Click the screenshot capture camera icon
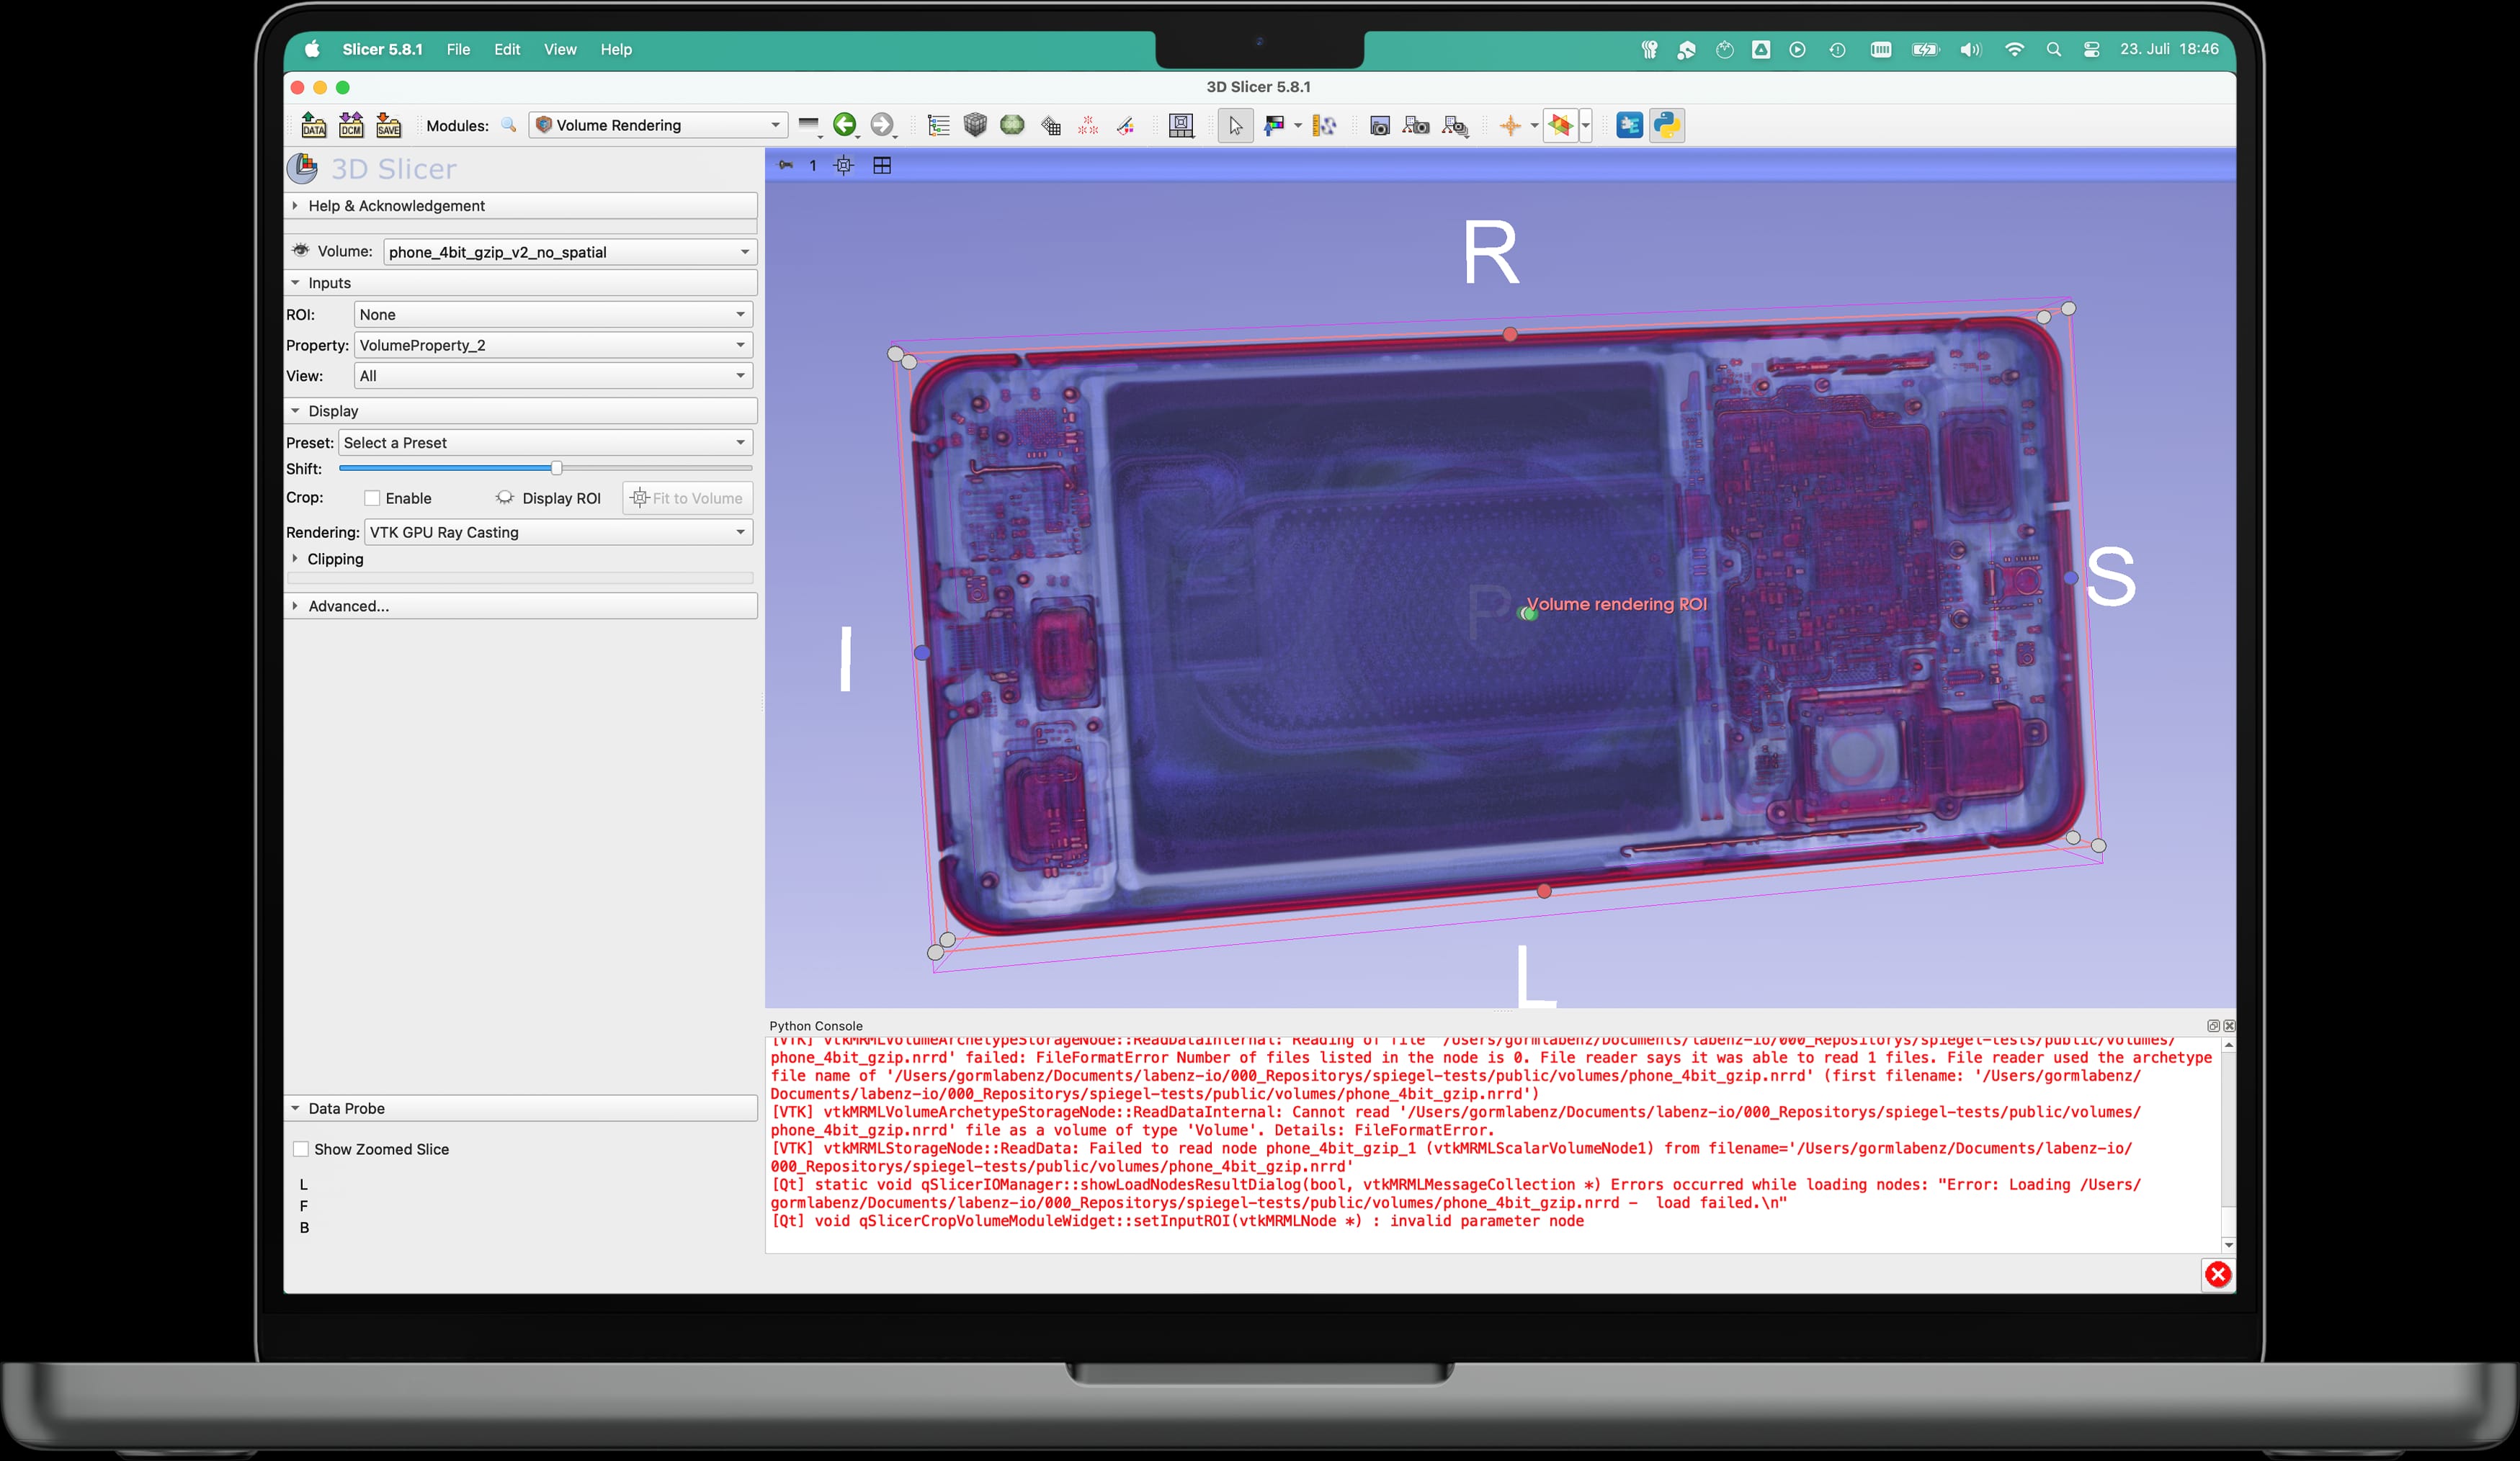The image size is (2520, 1461). coord(1379,125)
